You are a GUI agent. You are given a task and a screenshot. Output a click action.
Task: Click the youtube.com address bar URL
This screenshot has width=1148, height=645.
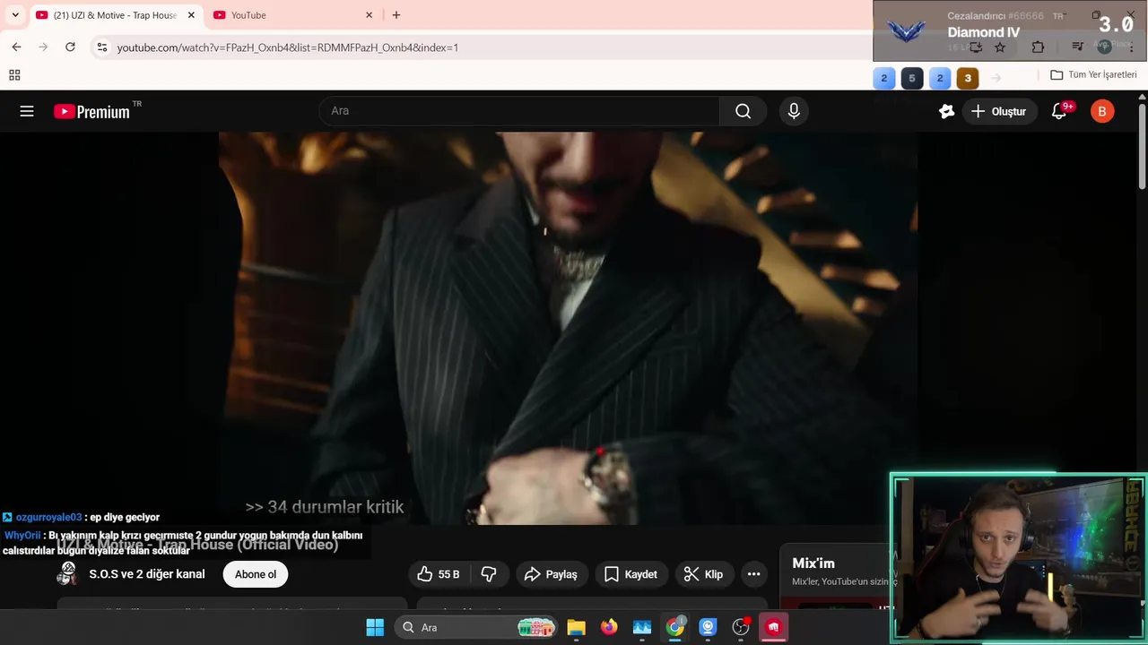click(x=287, y=47)
